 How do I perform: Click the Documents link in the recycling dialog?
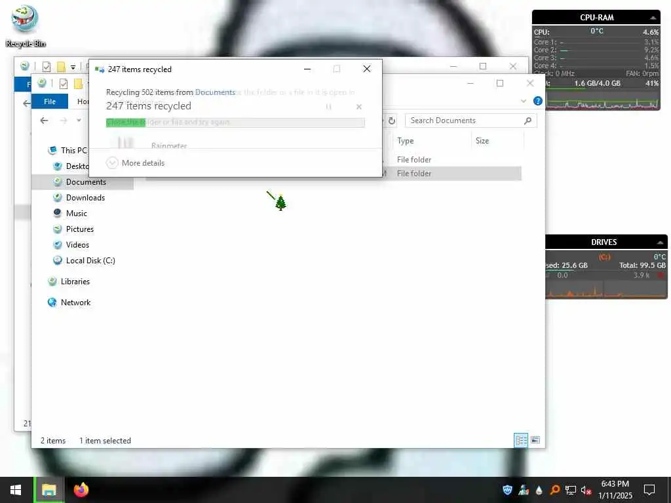pos(215,92)
